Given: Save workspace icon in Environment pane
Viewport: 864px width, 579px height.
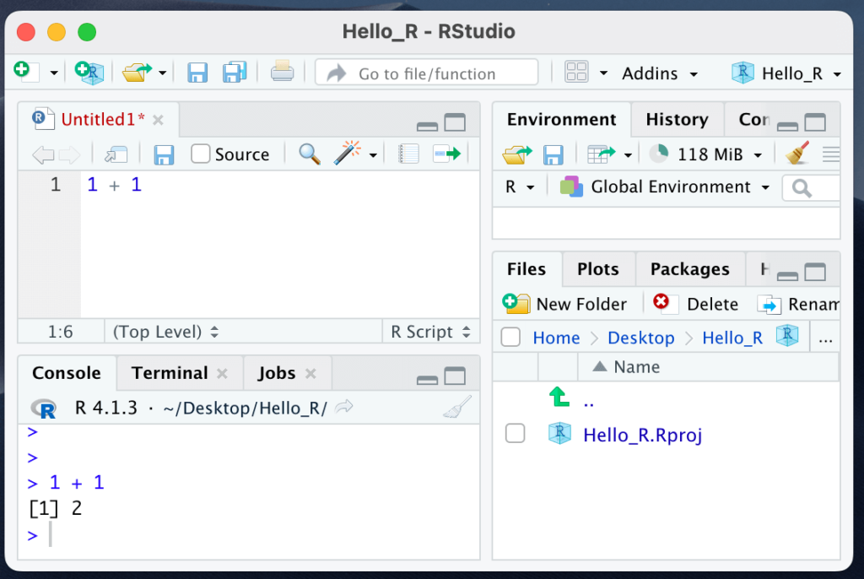Looking at the screenshot, I should pos(553,155).
